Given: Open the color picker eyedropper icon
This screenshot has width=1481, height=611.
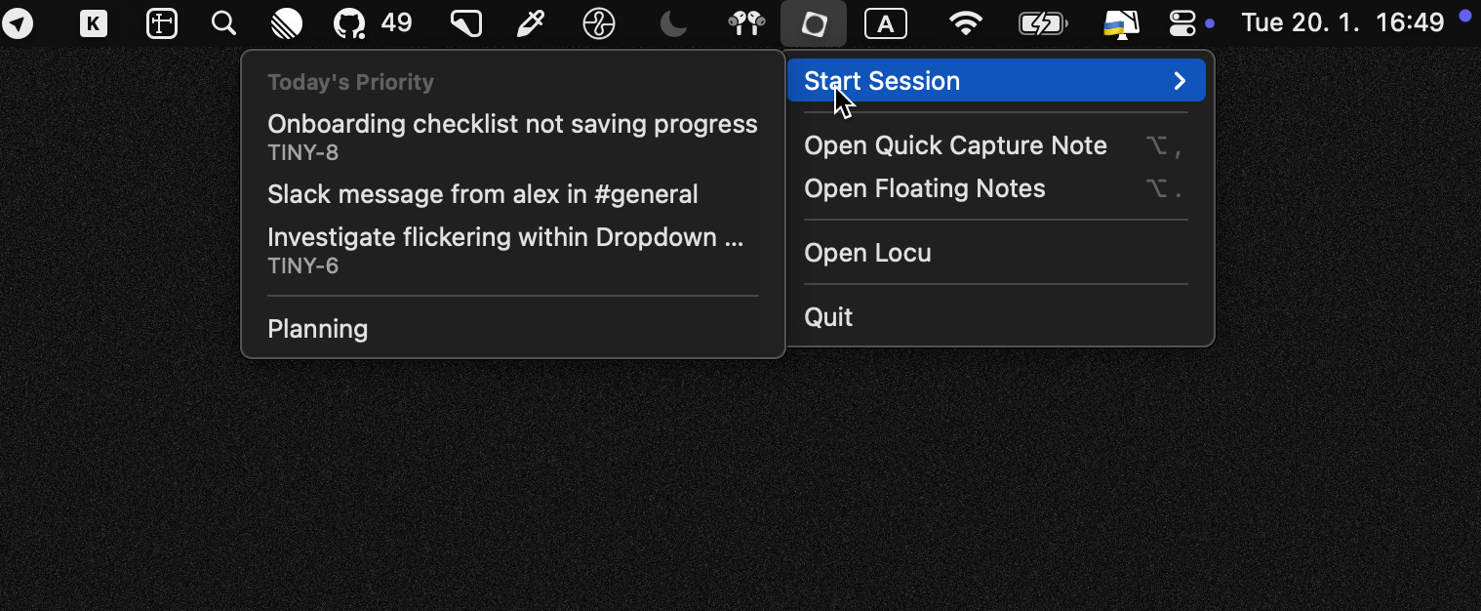Looking at the screenshot, I should pyautogui.click(x=530, y=24).
